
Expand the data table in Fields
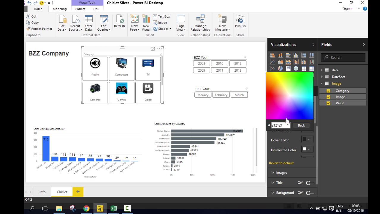(x=322, y=70)
